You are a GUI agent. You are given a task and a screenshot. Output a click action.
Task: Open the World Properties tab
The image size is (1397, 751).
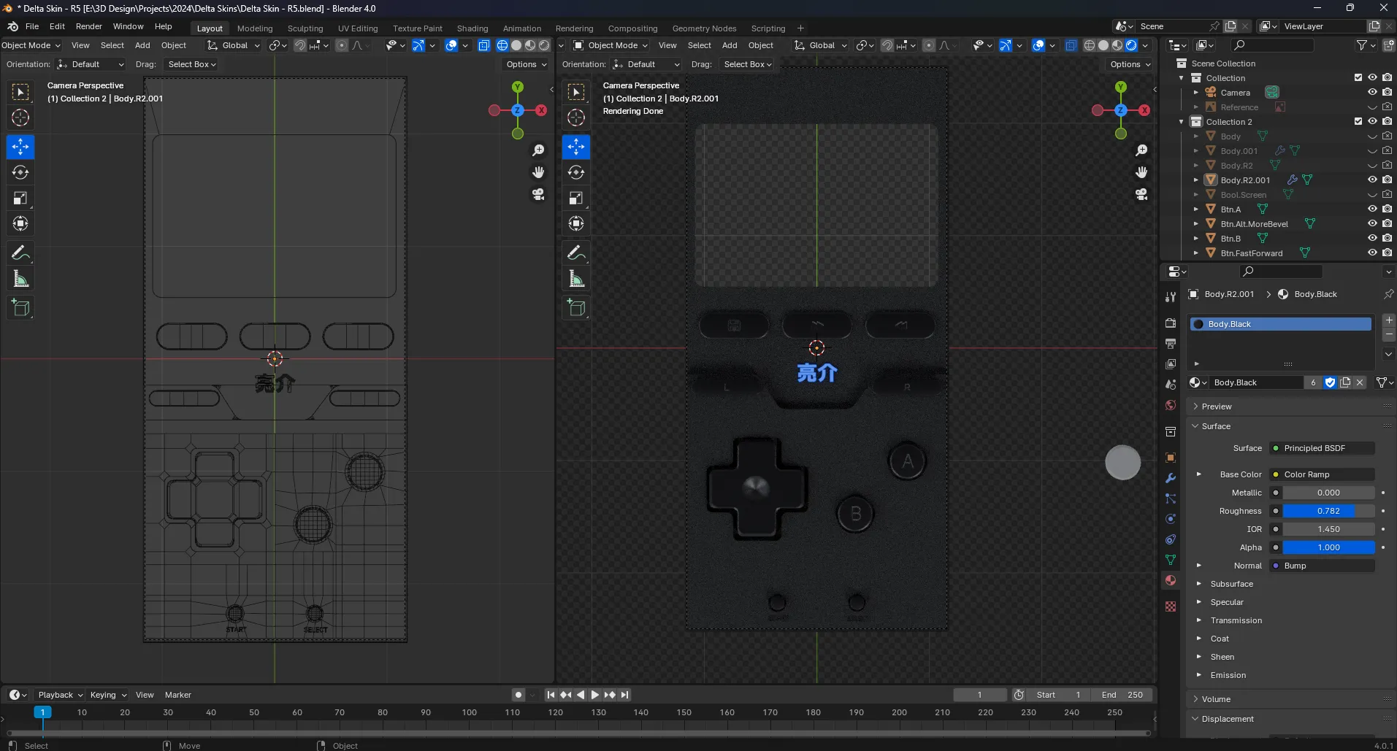1170,404
